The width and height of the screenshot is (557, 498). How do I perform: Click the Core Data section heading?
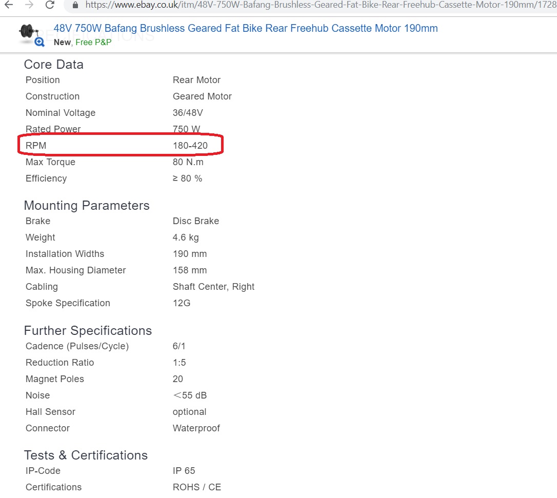click(x=53, y=65)
